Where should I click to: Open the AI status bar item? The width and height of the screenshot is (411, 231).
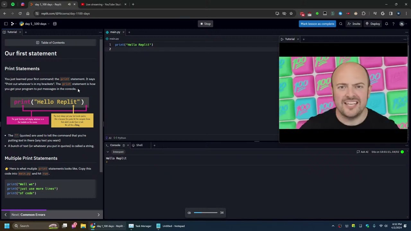point(109,138)
